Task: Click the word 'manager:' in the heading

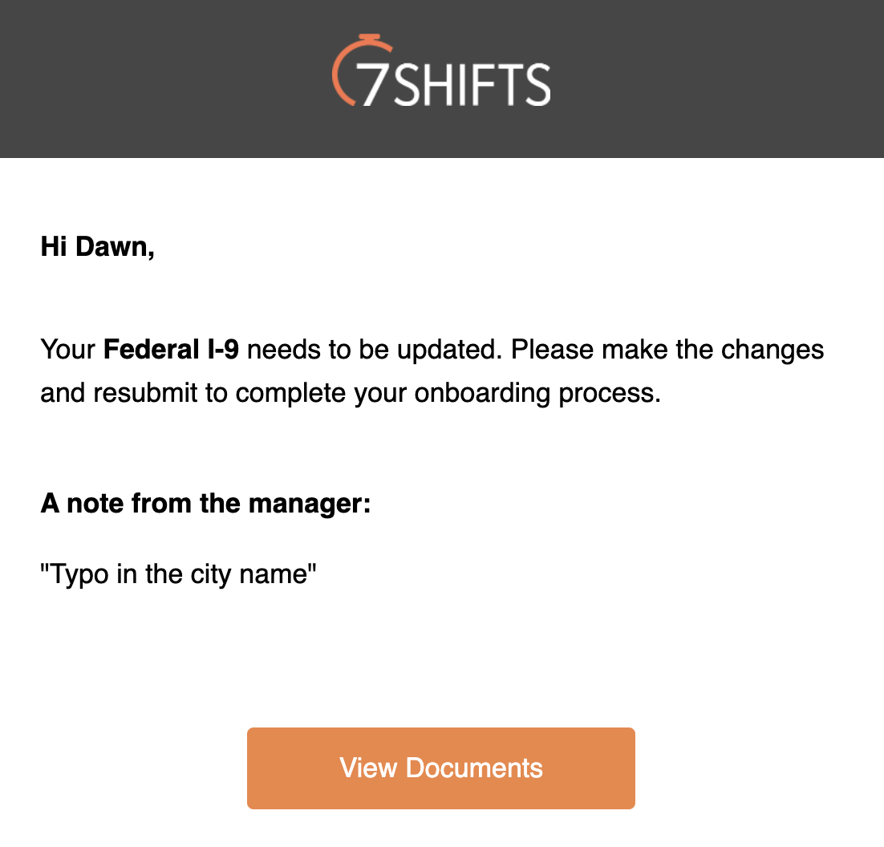Action: (x=310, y=504)
